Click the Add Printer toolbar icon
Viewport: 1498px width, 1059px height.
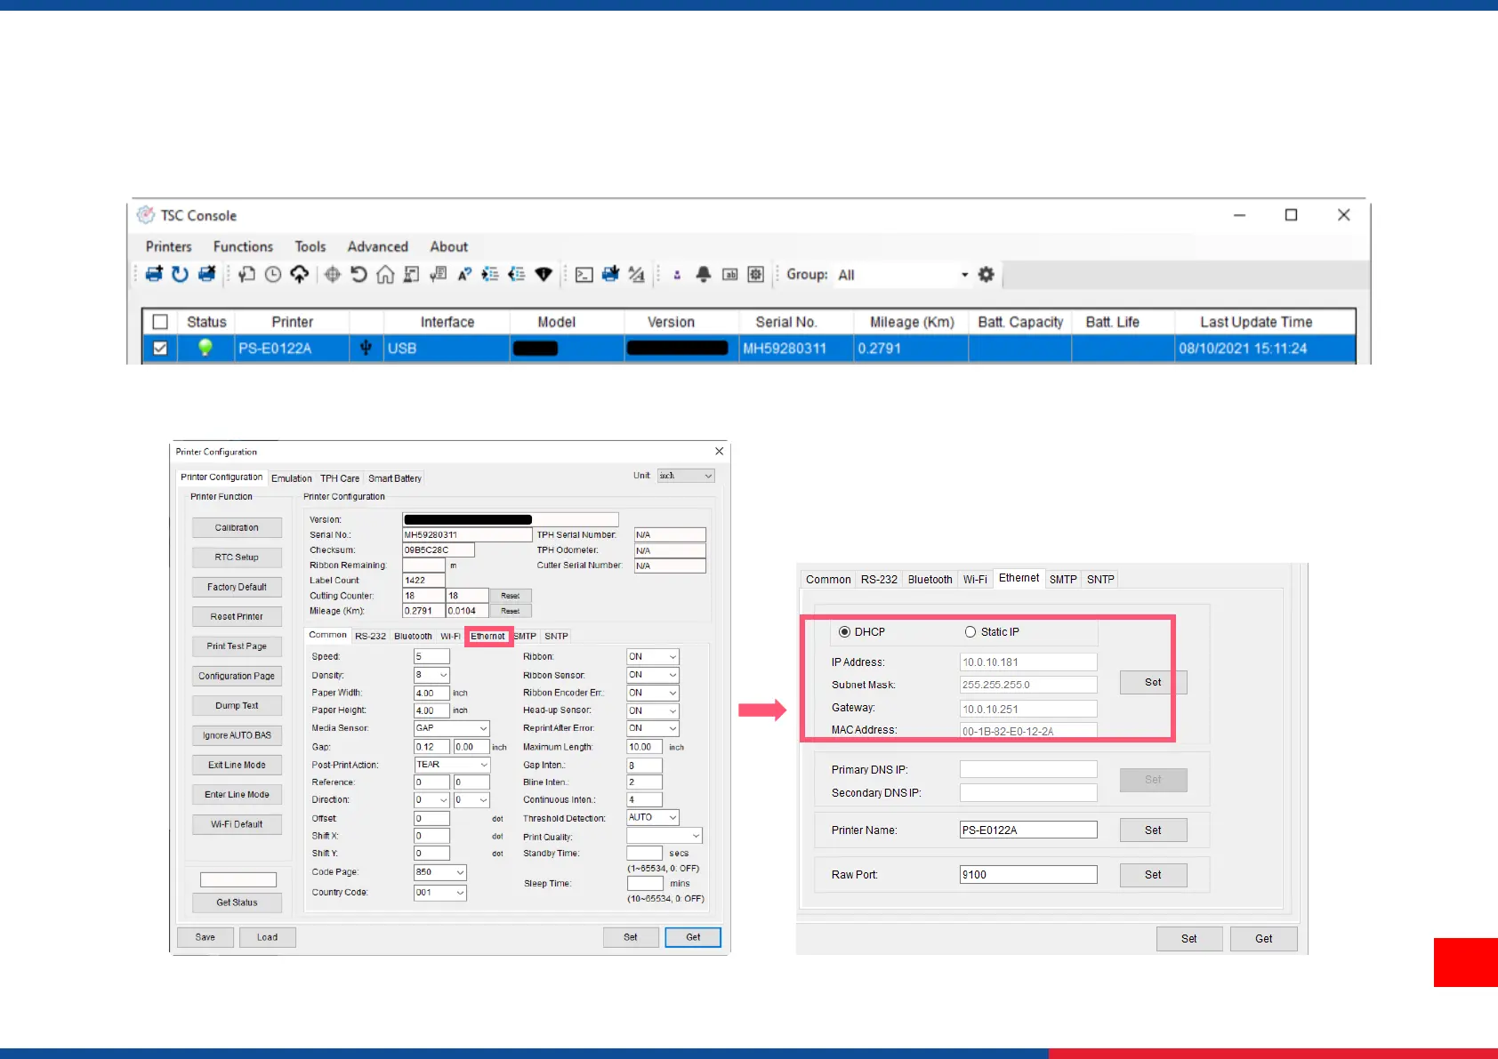click(x=154, y=274)
